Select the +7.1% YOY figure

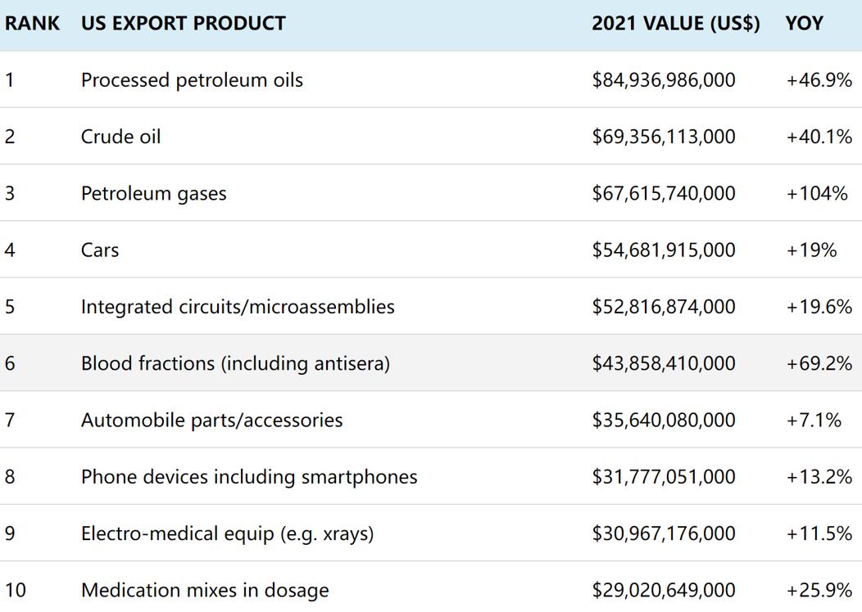coord(814,421)
